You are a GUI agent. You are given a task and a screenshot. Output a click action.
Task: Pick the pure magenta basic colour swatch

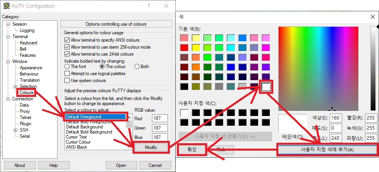266,47
